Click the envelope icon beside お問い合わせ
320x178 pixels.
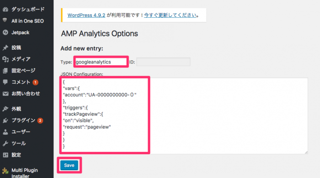click(5, 94)
